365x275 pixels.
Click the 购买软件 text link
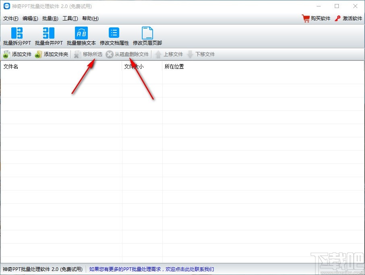pyautogui.click(x=321, y=19)
